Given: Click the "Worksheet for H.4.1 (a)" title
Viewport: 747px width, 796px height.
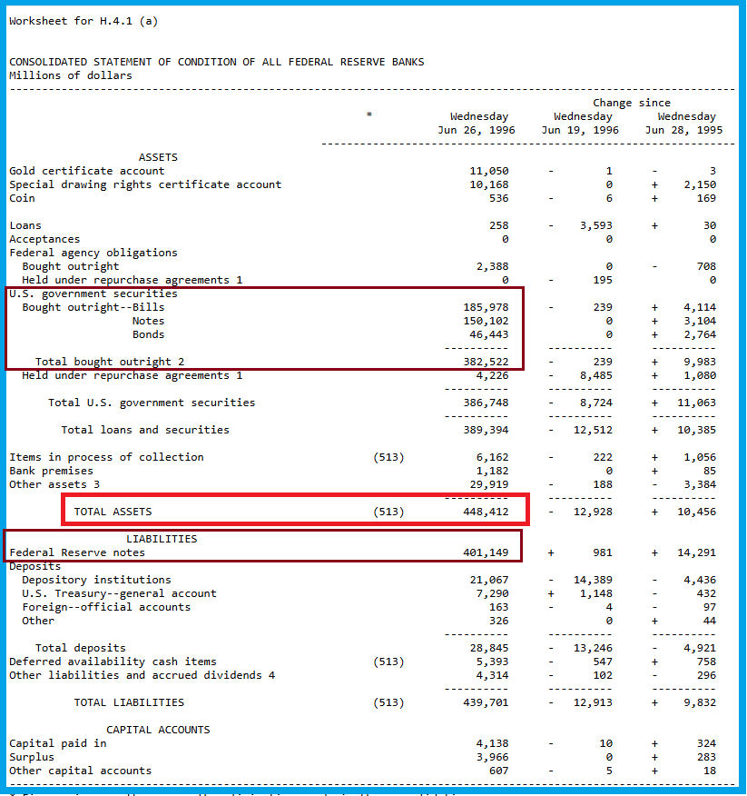Looking at the screenshot, I should tap(84, 21).
